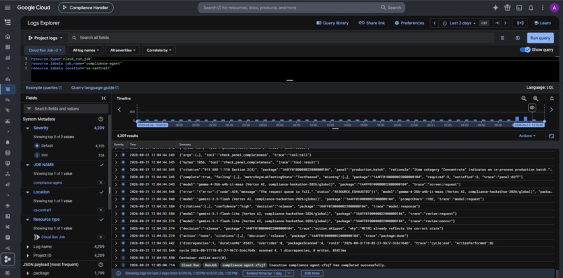Expand the Project ID field
563x278 pixels.
(28, 256)
